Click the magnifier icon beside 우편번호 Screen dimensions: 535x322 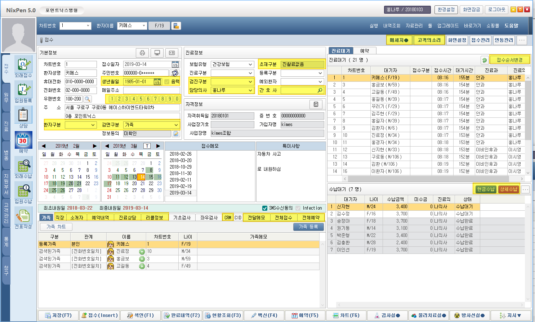coord(88,99)
